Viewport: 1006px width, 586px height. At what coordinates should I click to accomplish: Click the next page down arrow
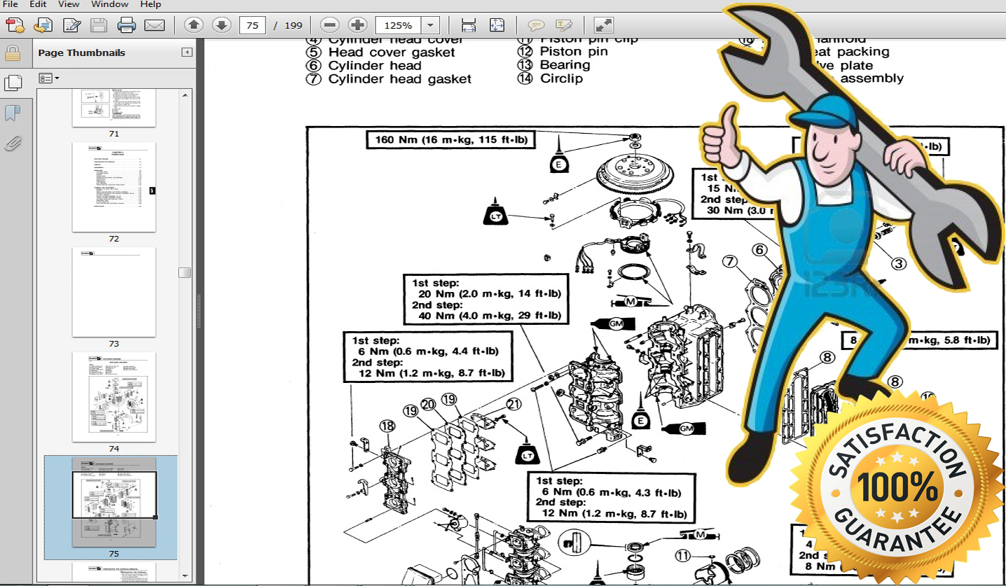(221, 25)
